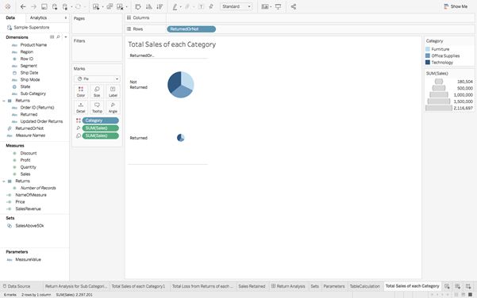This screenshot has width=477, height=298.
Task: Open the Pie mark type dropdown
Action: [x=97, y=78]
